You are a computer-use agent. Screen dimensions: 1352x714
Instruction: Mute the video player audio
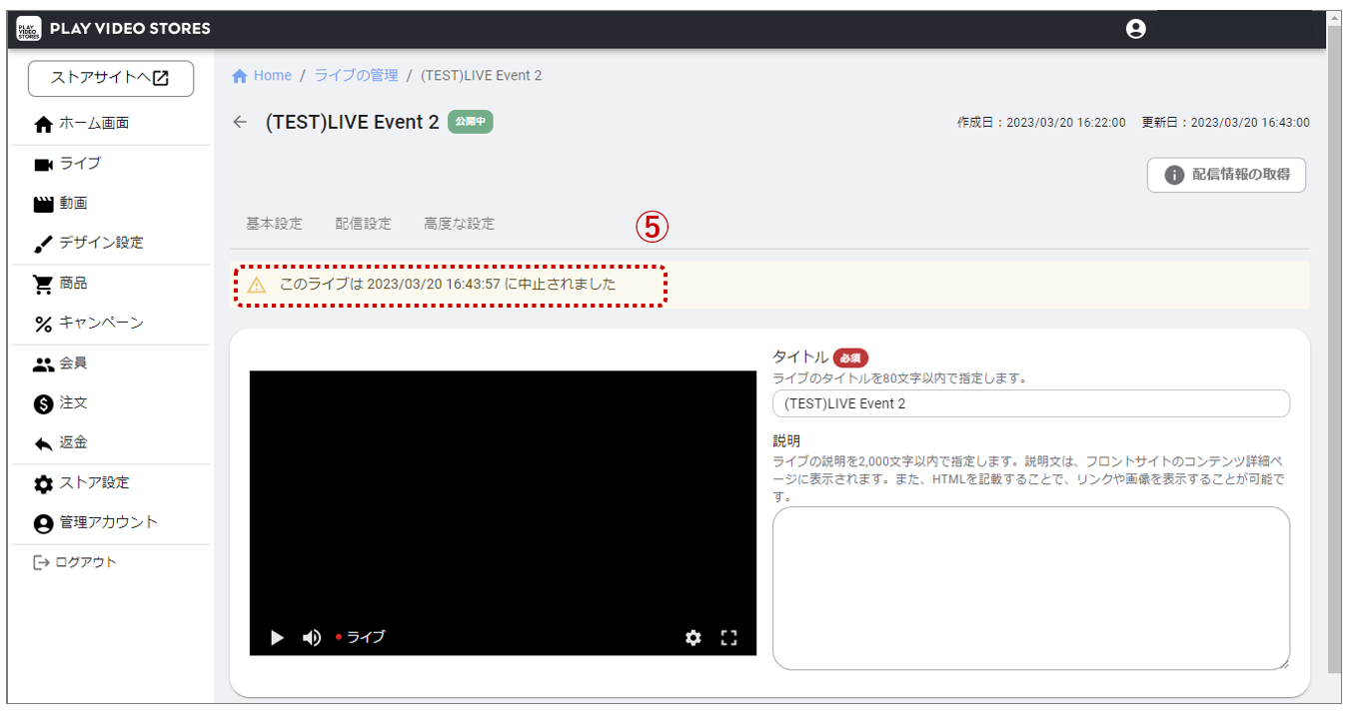pyautogui.click(x=311, y=637)
